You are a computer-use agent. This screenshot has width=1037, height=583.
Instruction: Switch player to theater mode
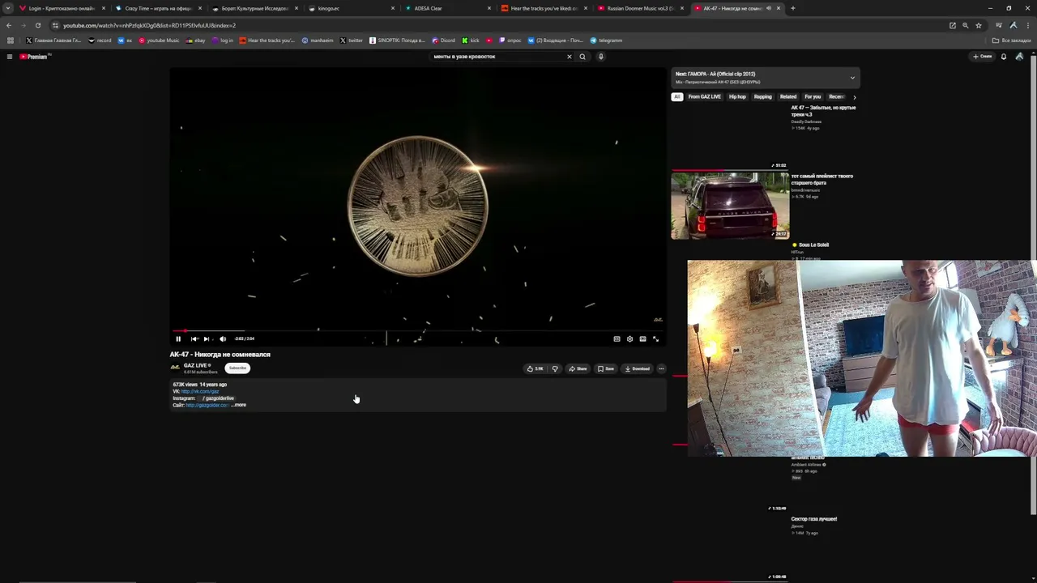642,338
